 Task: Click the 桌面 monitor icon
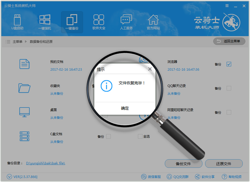tap(24, 112)
